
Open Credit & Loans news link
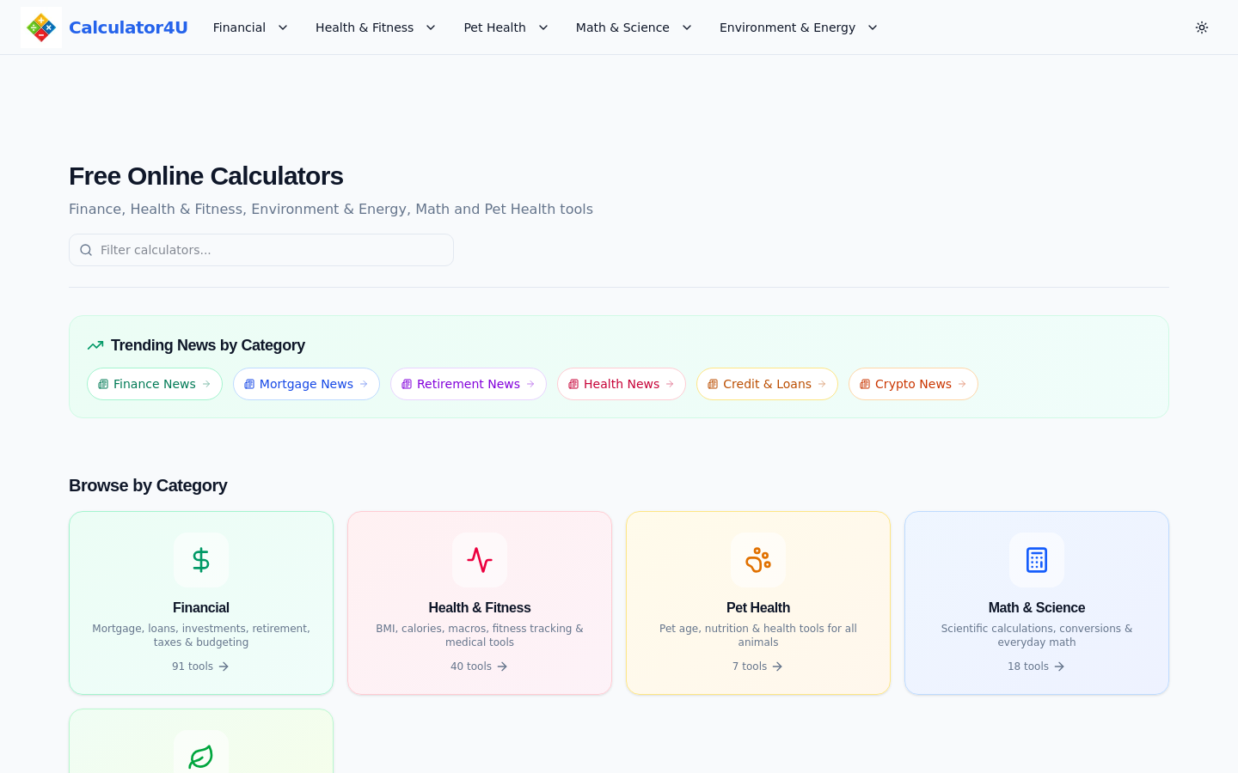point(767,384)
